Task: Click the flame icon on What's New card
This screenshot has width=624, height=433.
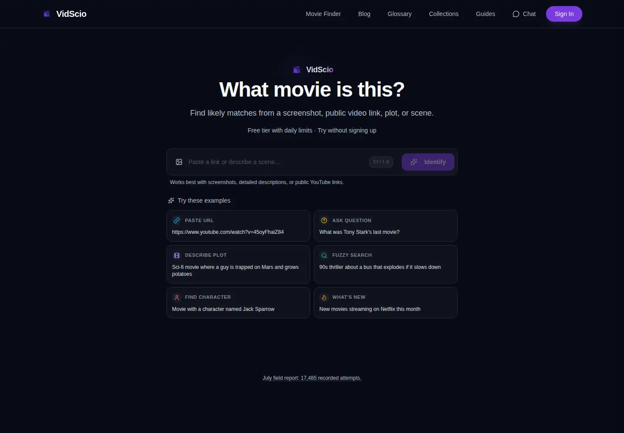Action: [324, 297]
